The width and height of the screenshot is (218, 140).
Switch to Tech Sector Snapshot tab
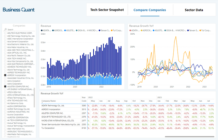click(107, 10)
